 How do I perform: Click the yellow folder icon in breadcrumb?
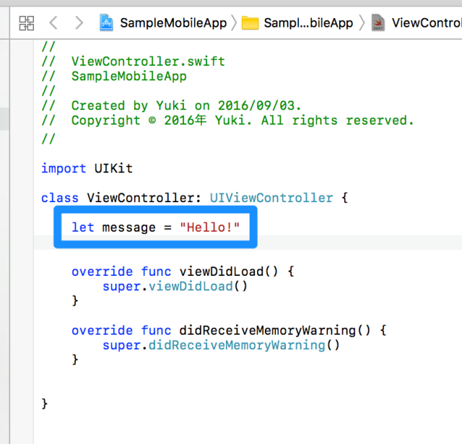pyautogui.click(x=250, y=23)
